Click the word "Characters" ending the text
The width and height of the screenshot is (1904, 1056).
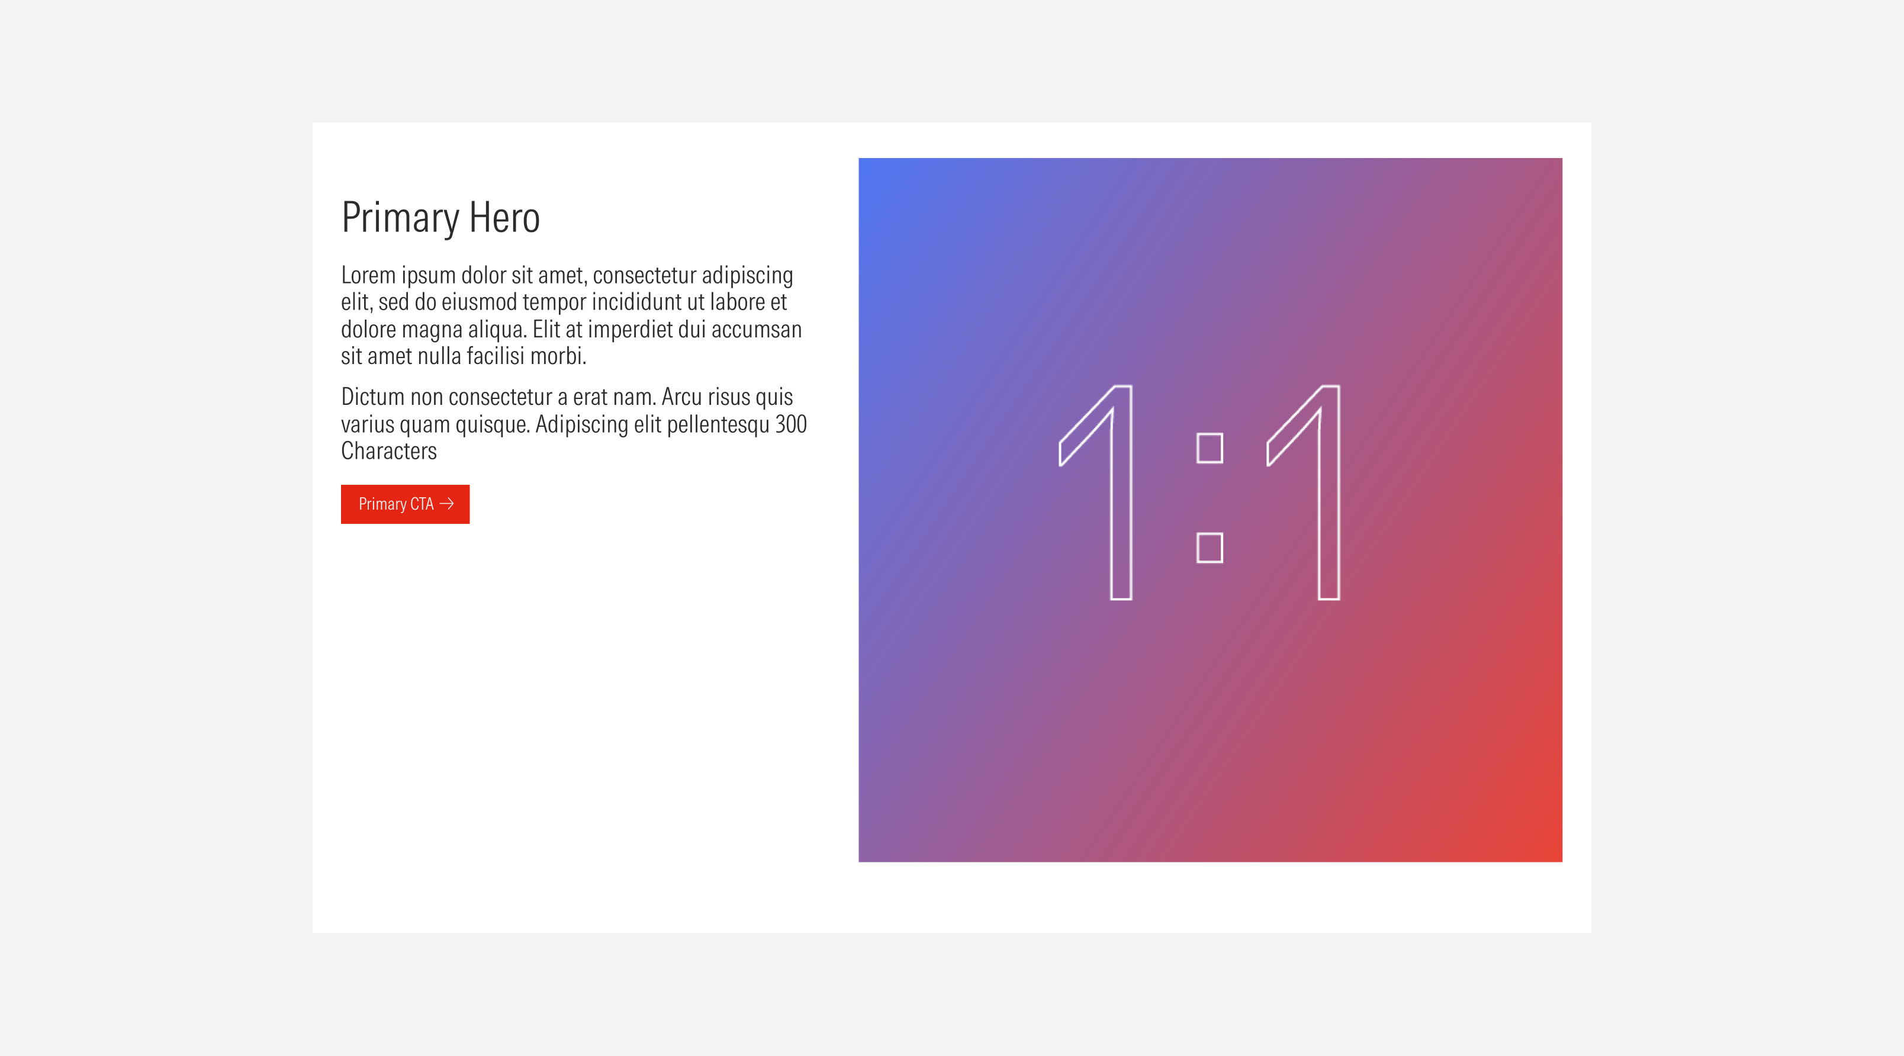click(389, 451)
